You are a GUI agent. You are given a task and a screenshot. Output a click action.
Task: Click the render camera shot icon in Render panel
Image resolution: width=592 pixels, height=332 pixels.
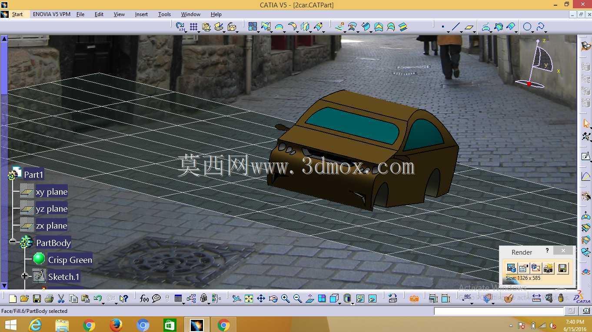click(x=549, y=268)
